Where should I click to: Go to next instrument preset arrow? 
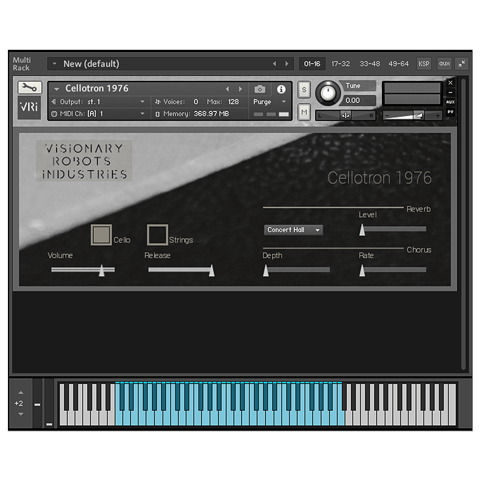tap(240, 89)
